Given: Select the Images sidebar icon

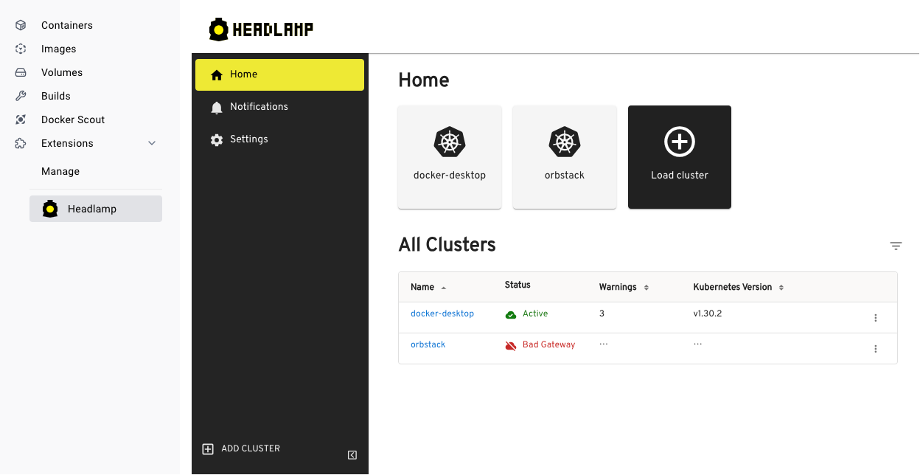Looking at the screenshot, I should (x=20, y=49).
